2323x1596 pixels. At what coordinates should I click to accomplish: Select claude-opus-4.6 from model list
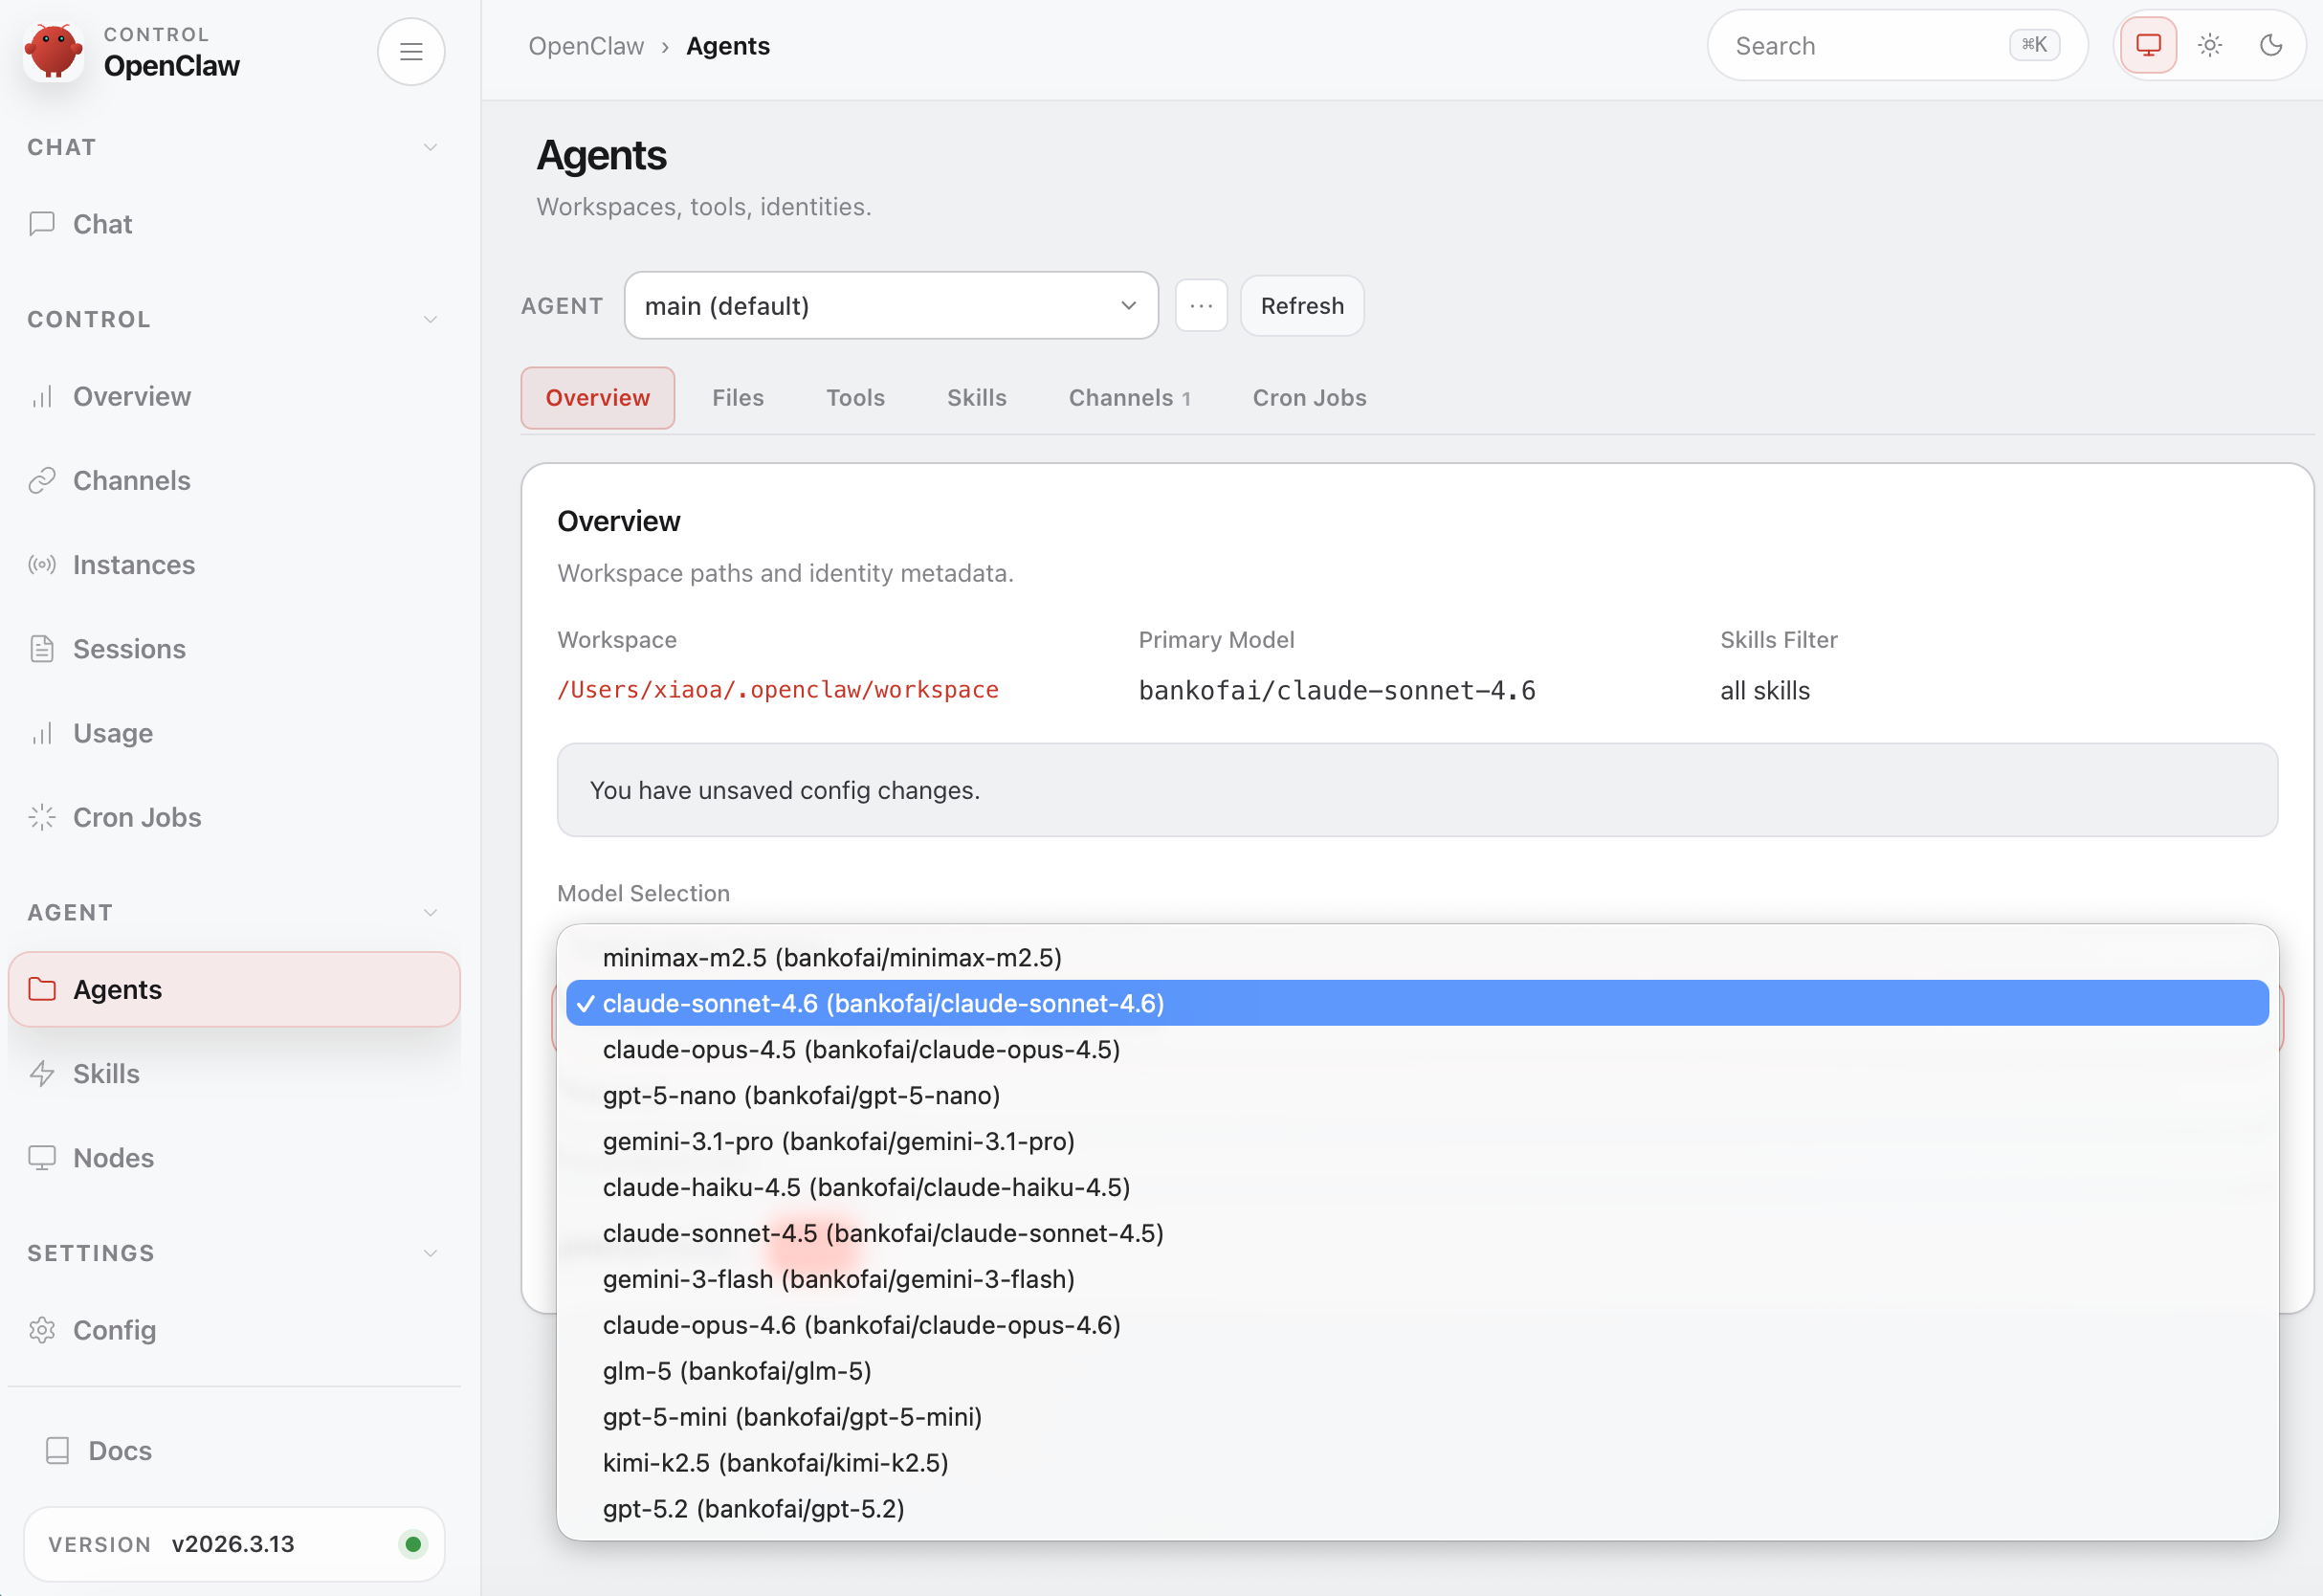coord(861,1324)
